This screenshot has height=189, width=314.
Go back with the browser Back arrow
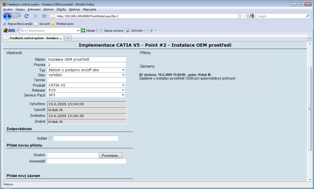(x=7, y=16)
